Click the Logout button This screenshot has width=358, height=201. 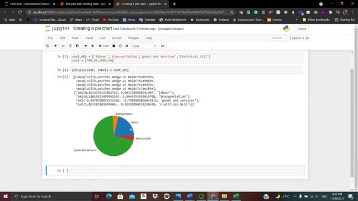click(x=302, y=28)
